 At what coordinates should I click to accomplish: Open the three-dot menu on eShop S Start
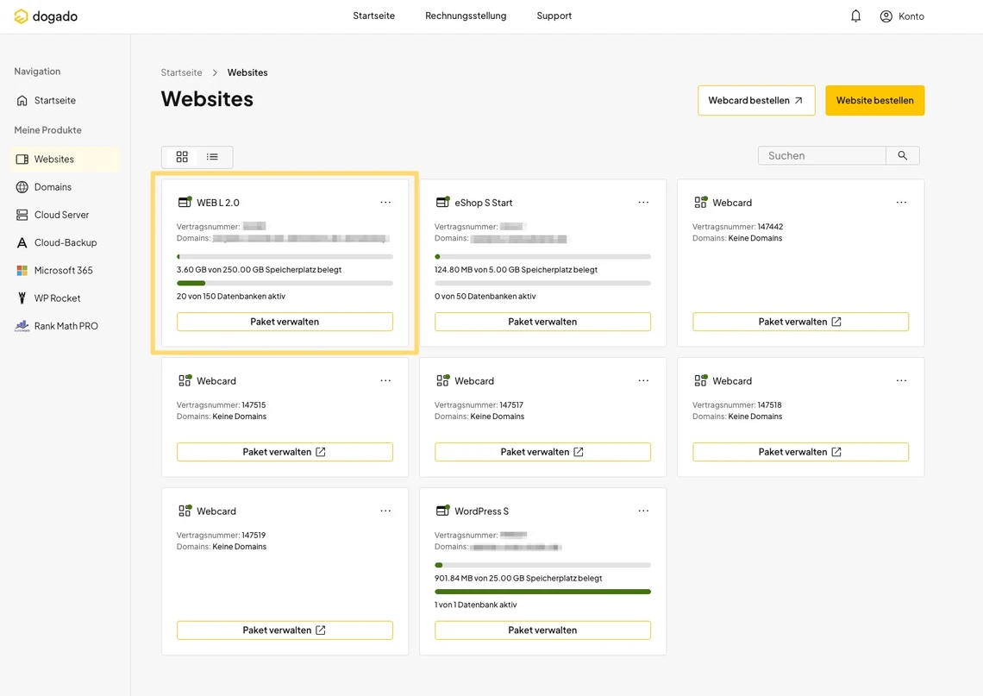(x=643, y=202)
